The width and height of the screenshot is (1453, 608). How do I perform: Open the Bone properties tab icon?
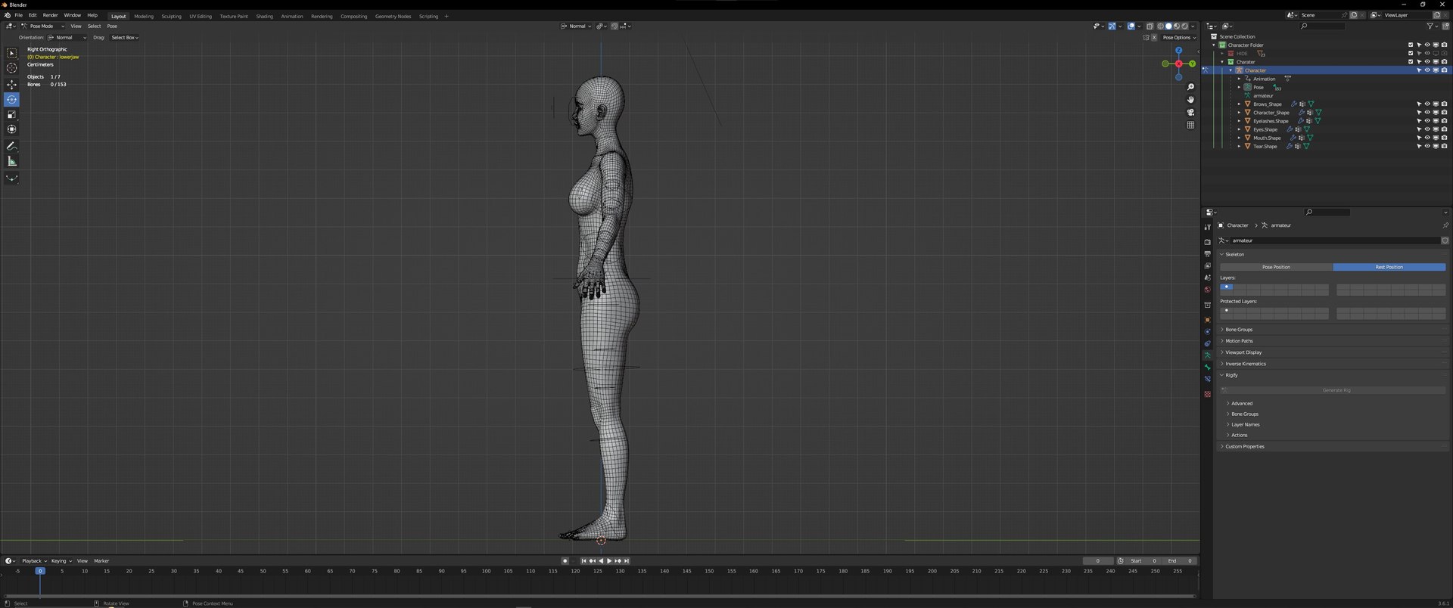click(x=1207, y=368)
